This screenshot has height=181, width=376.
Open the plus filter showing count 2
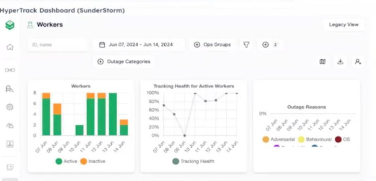(270, 45)
